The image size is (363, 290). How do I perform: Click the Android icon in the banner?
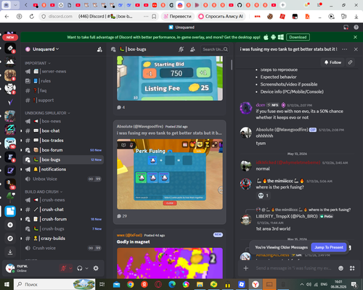[274, 37]
